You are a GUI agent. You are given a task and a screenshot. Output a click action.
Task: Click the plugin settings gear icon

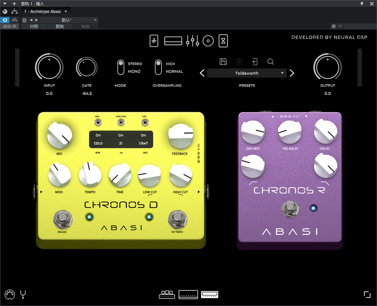(334, 26)
